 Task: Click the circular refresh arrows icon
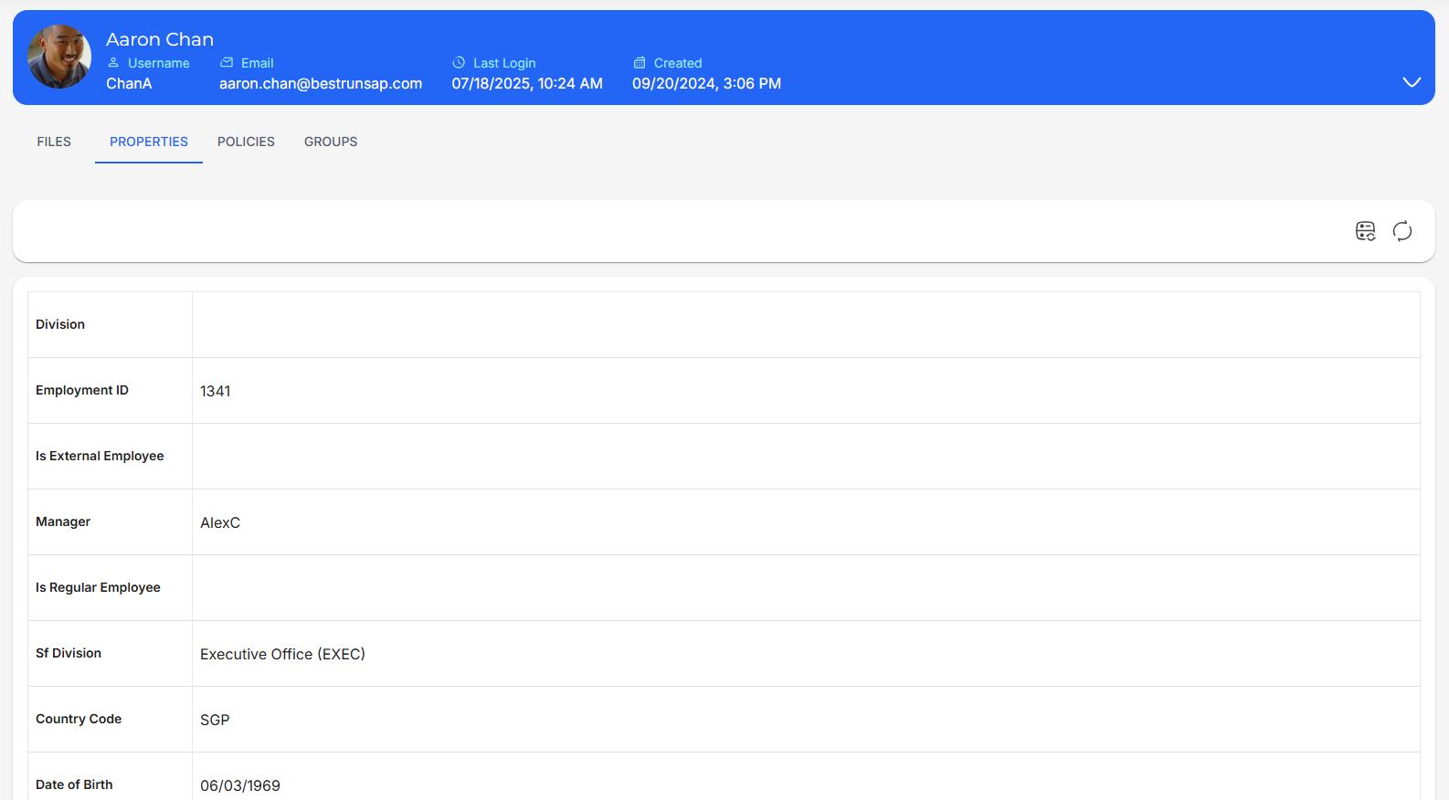point(1401,231)
